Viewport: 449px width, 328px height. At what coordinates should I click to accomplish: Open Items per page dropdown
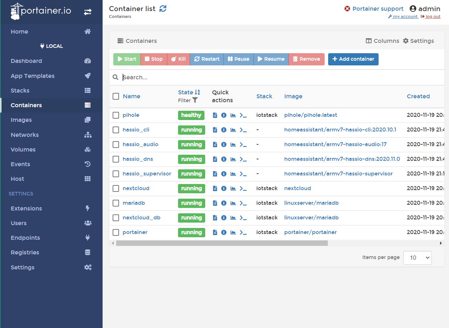(417, 258)
